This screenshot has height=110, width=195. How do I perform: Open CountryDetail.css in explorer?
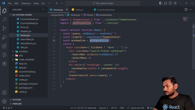click(29, 19)
